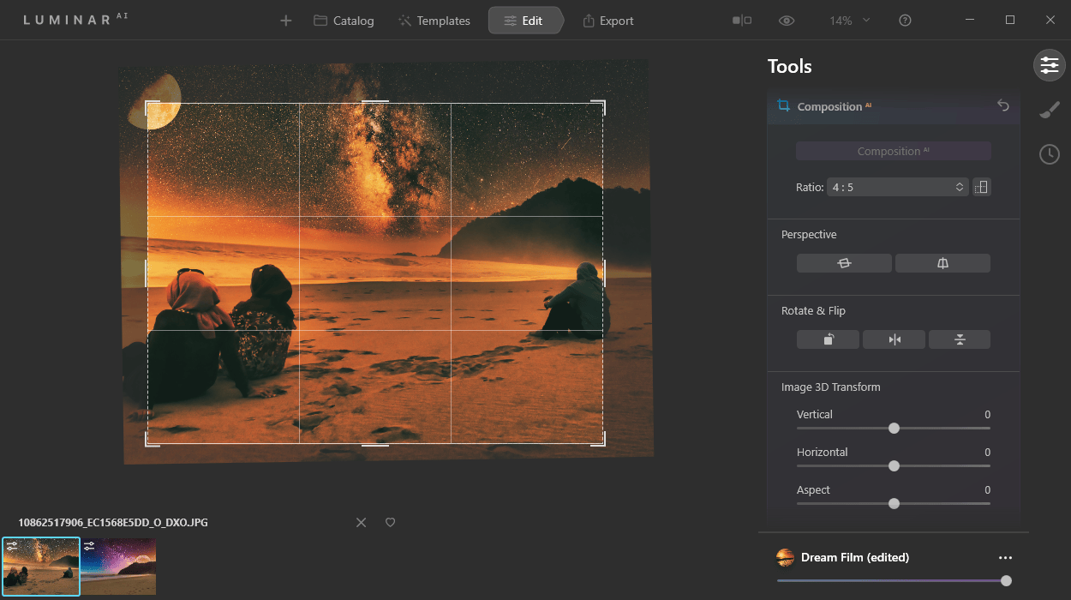Switch to the Templates tab

tap(434, 21)
